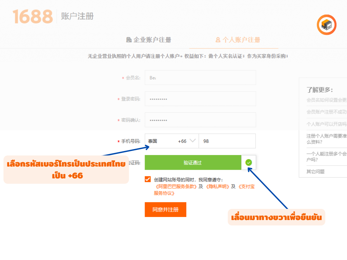The image size is (347, 260).
Task: Open the 其它问题 help link
Action: pos(315,172)
